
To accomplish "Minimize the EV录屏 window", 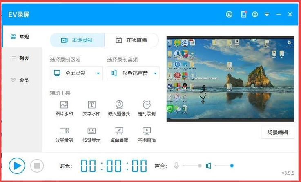I will click(279, 14).
